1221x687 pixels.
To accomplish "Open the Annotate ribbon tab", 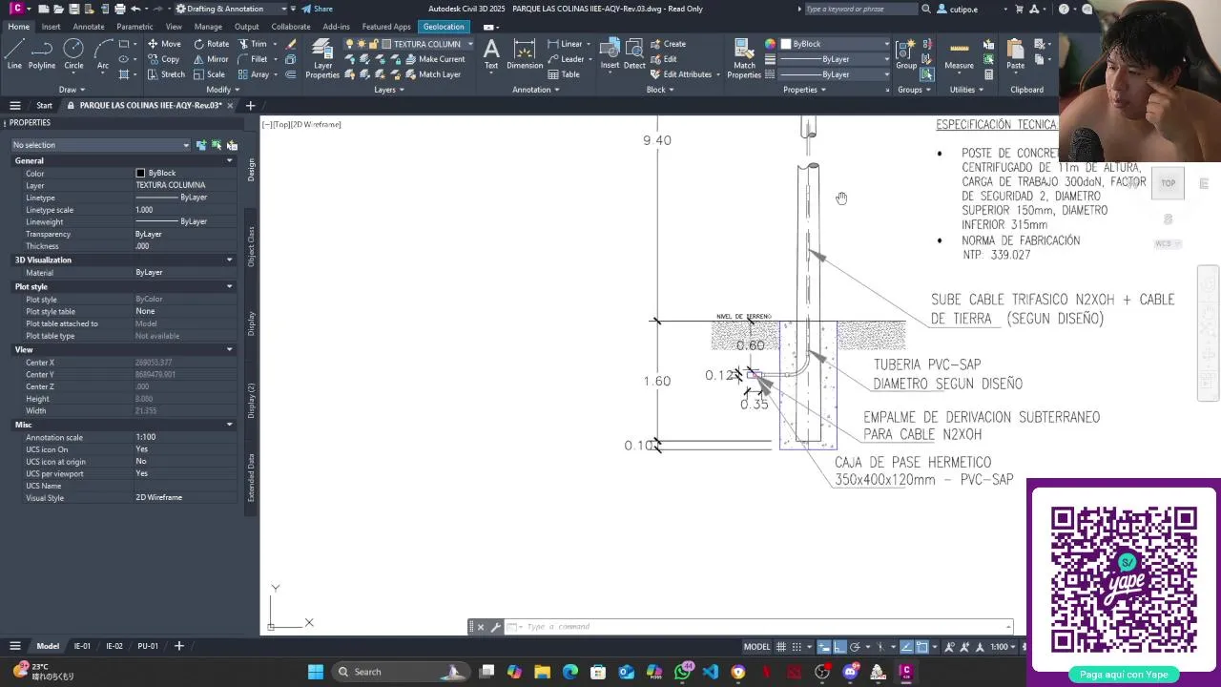I will click(89, 27).
